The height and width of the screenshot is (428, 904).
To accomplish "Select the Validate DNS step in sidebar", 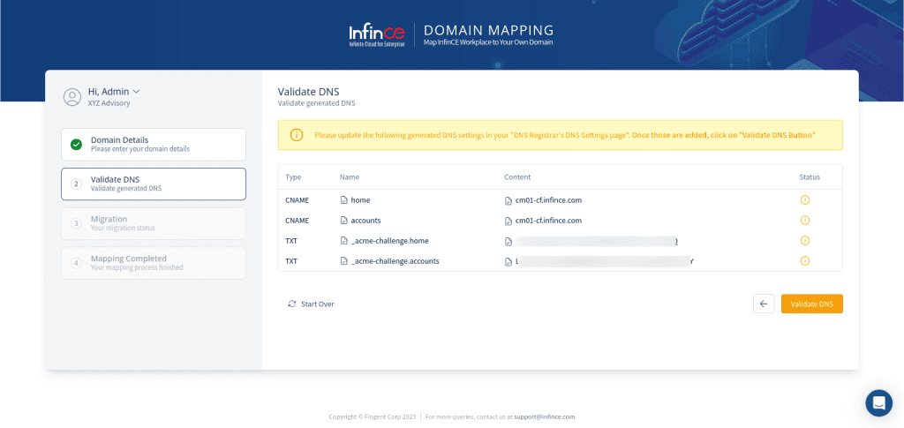I will click(x=154, y=184).
